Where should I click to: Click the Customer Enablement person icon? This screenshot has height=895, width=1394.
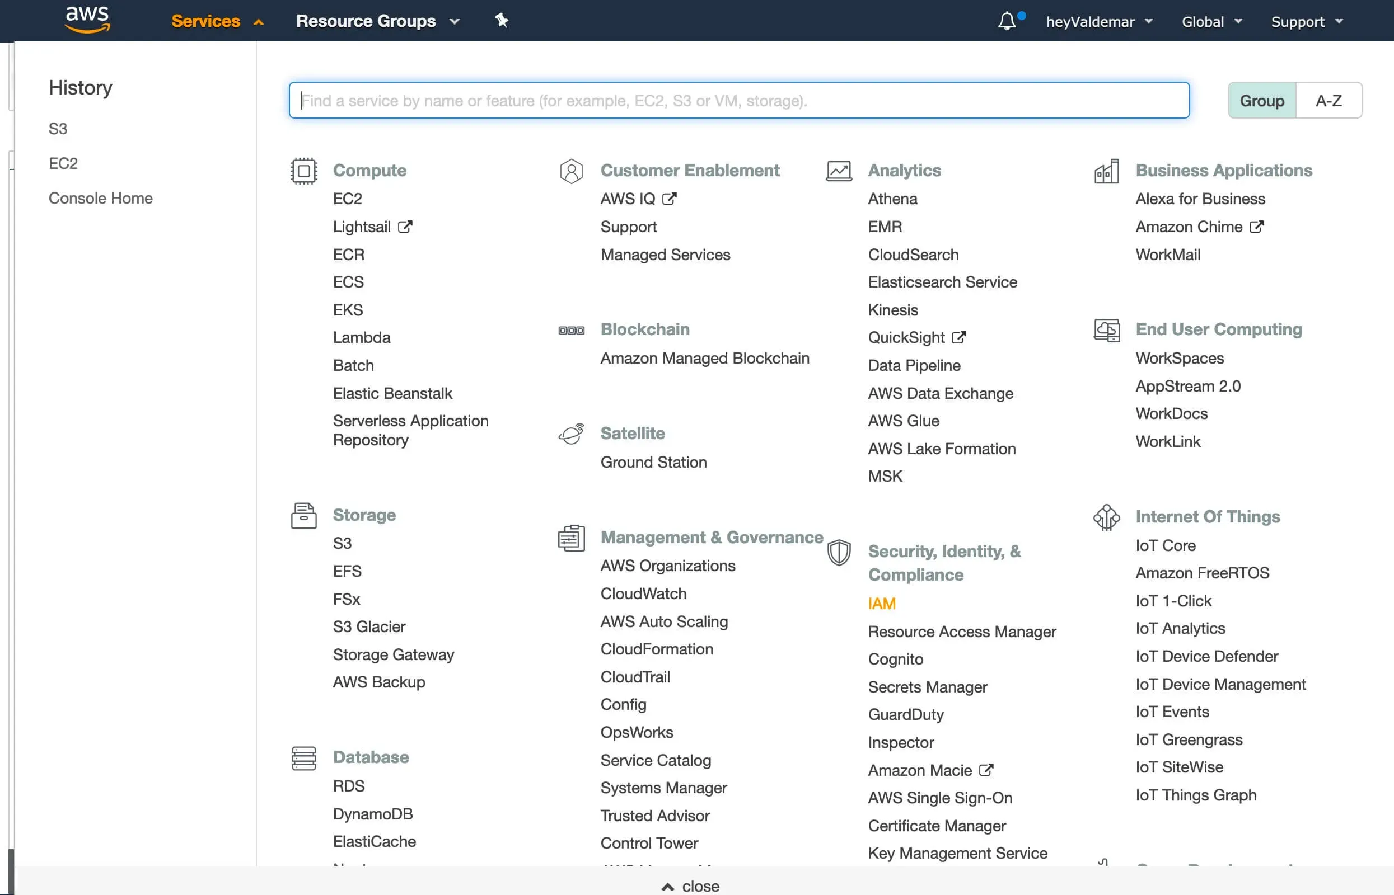[x=571, y=171]
